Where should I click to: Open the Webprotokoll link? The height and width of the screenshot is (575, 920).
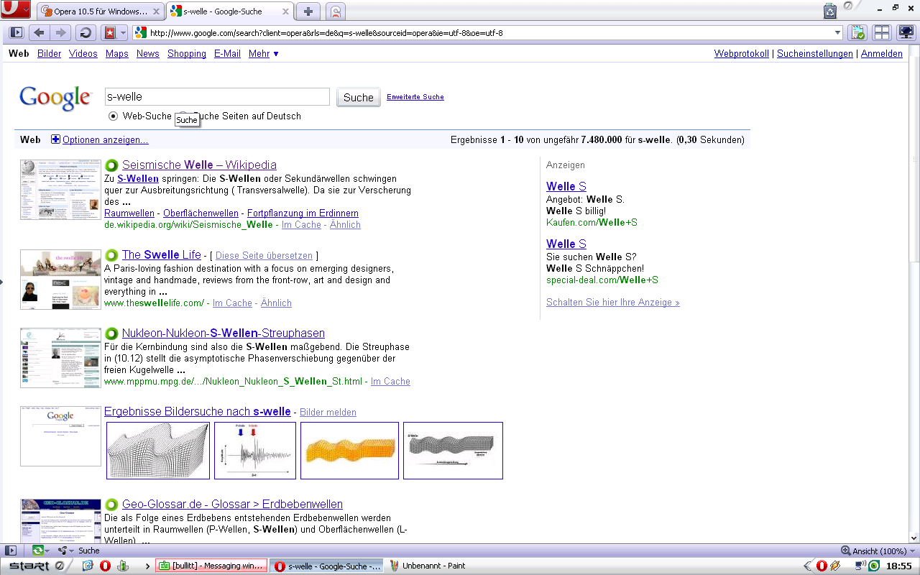click(x=742, y=54)
